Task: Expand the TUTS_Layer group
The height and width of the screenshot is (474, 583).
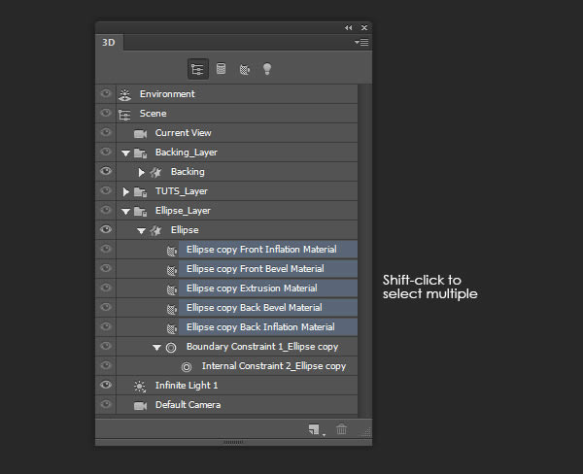Action: 125,191
